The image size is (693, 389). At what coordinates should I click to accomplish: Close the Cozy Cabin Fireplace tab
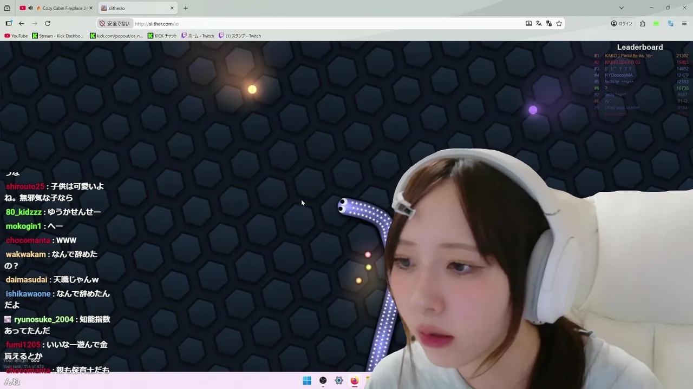point(91,8)
